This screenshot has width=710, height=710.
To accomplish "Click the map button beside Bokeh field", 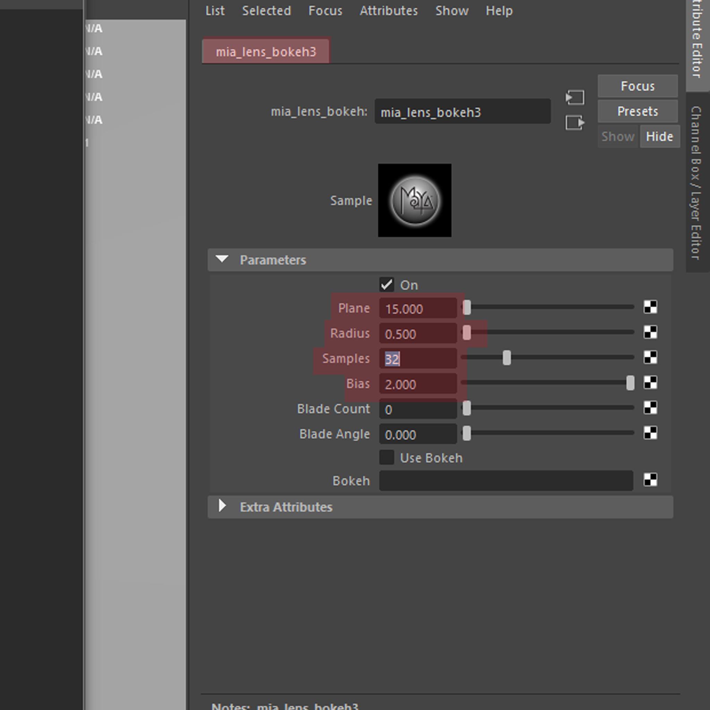I will 650,479.
